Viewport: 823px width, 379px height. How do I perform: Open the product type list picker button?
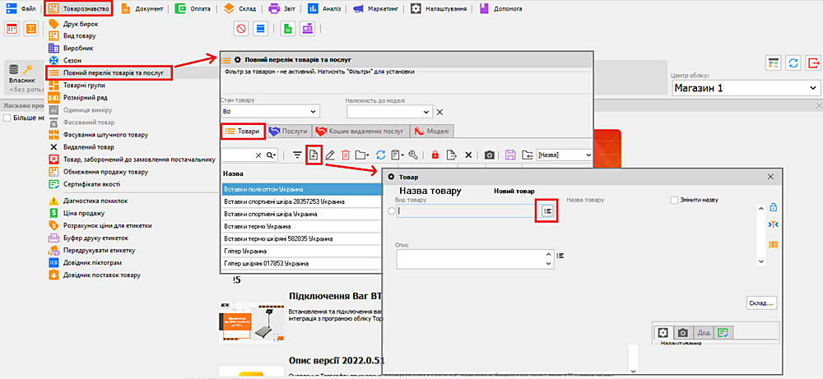(x=547, y=211)
